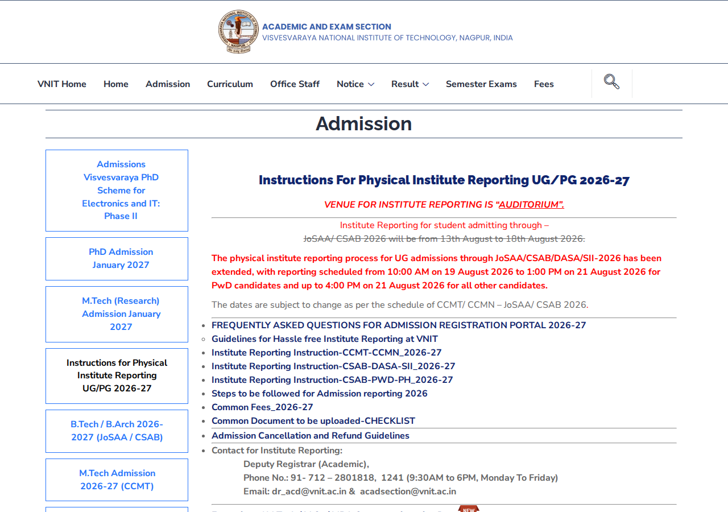Screen dimensions: 728x512
Task: Open M.Tech (Research) Admission January 2027
Action: (x=117, y=314)
